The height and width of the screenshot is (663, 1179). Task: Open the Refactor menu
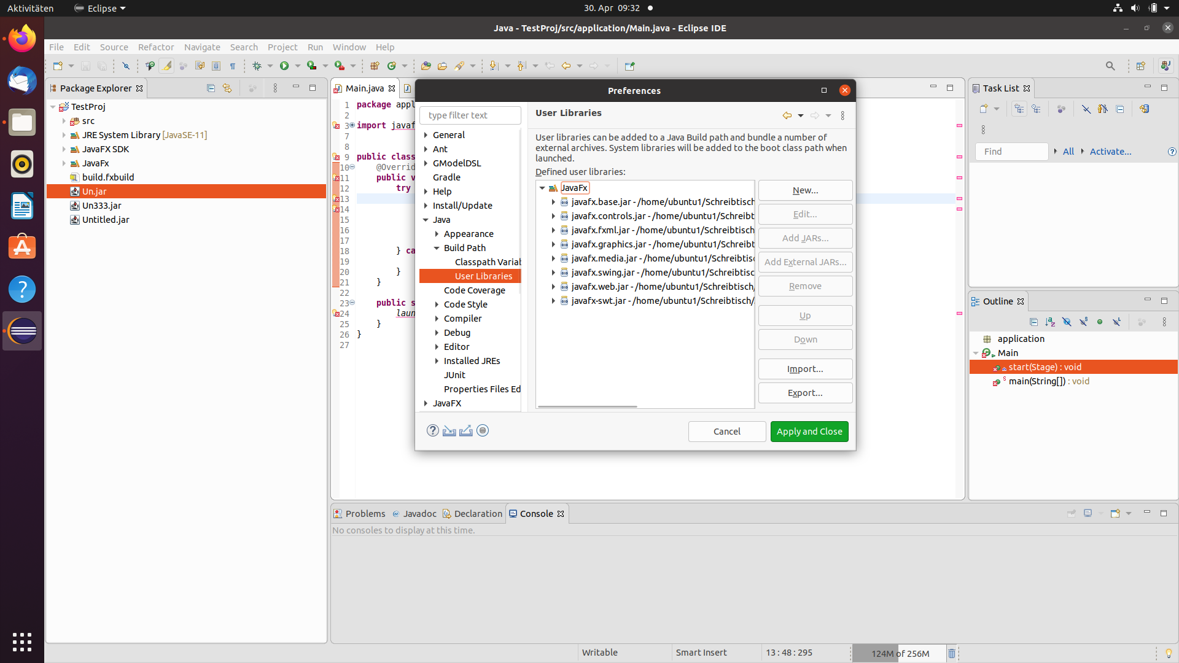coord(156,47)
